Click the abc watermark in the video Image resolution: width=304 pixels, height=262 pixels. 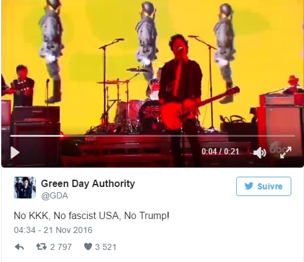pos(279,146)
